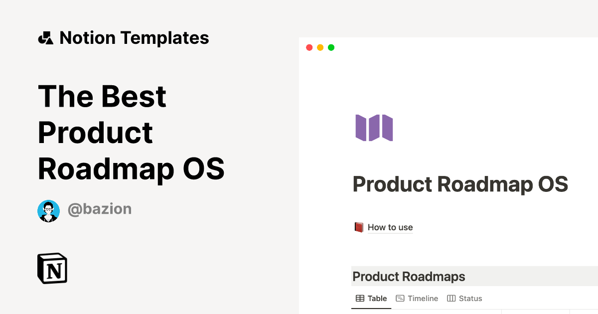Open the How to use page link
Image resolution: width=598 pixels, height=314 pixels.
(x=390, y=227)
